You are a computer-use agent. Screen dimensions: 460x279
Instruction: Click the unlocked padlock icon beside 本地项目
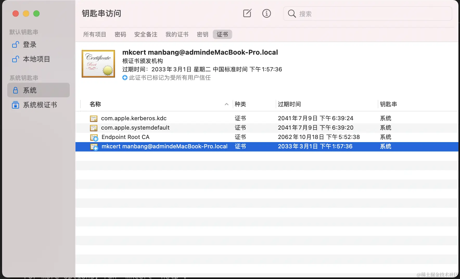click(16, 59)
